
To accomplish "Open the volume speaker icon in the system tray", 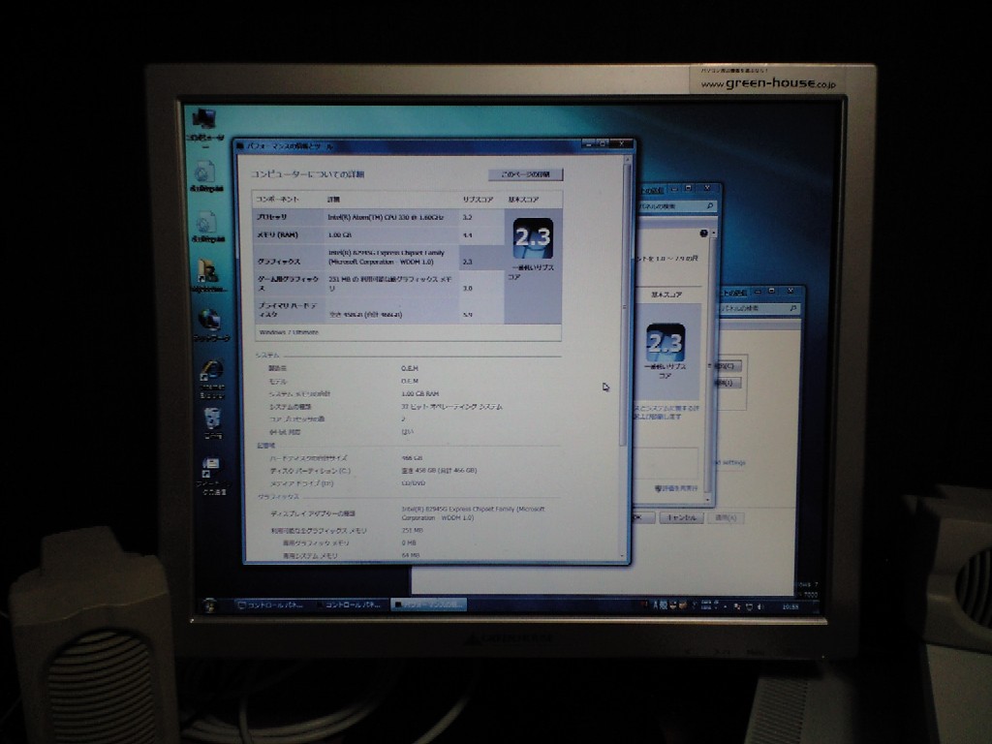I will coord(759,606).
